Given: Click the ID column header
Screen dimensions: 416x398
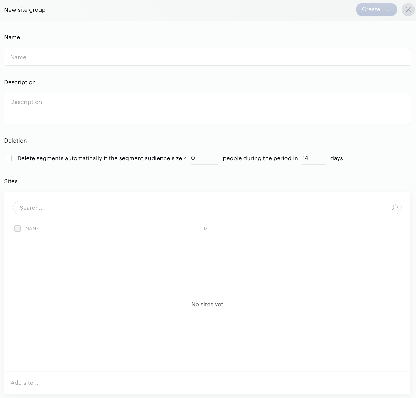Looking at the screenshot, I should coord(205,229).
